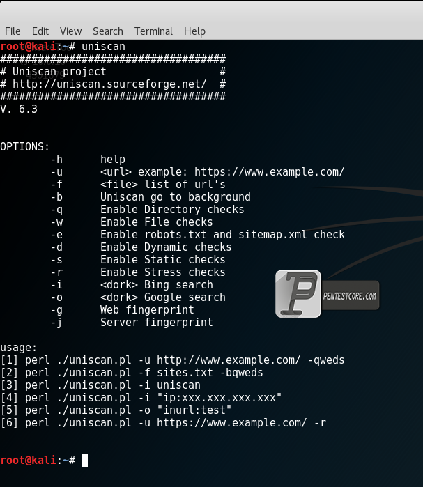Click the '-u <url> example' option line
The height and width of the screenshot is (487, 423).
coord(197,172)
